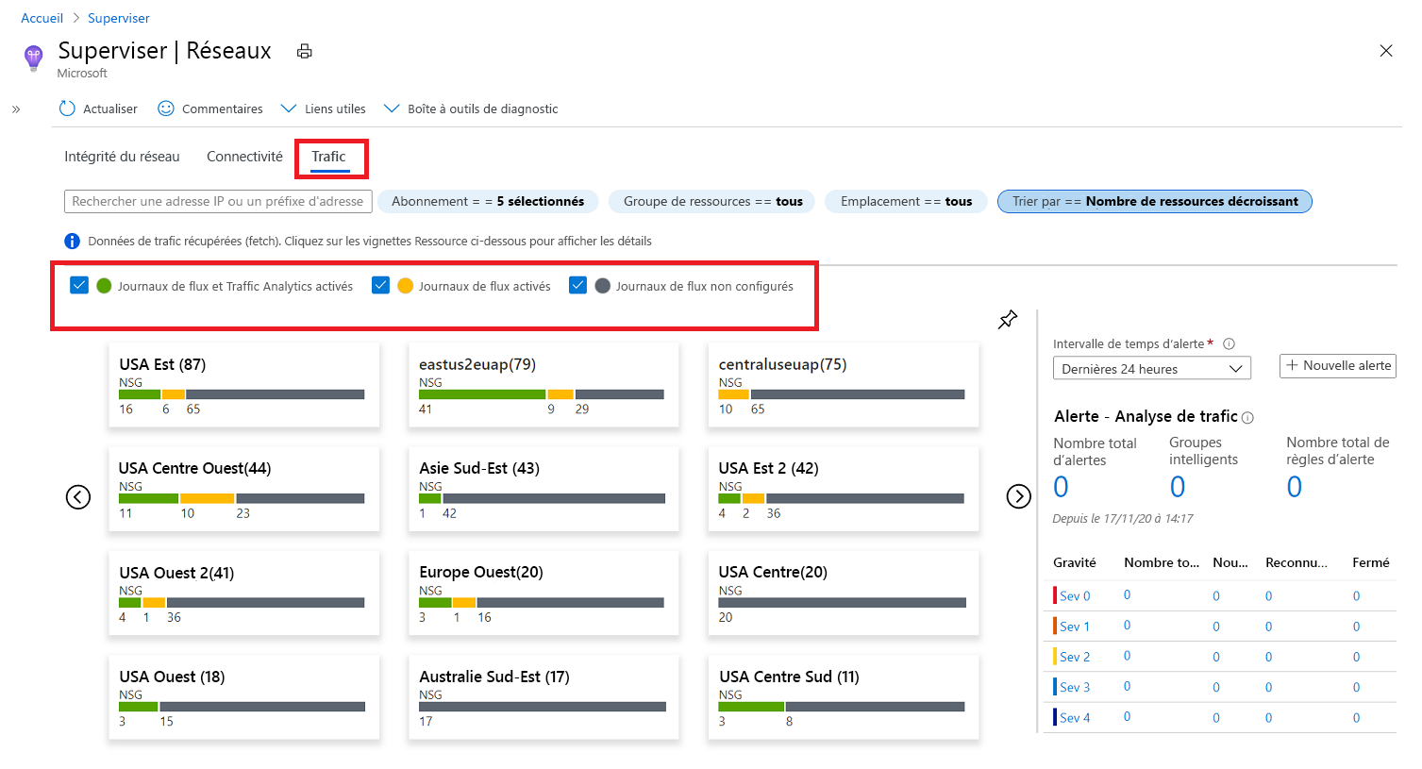Viewport: 1422px width, 769px height.
Task: Click in the IP address search field
Action: tap(218, 201)
